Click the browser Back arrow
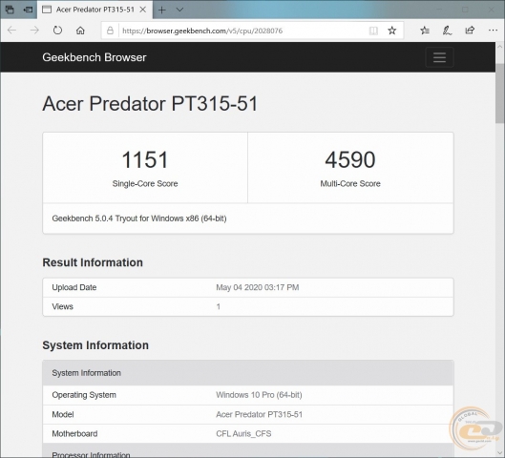Image resolution: width=505 pixels, height=458 pixels. pyautogui.click(x=11, y=31)
